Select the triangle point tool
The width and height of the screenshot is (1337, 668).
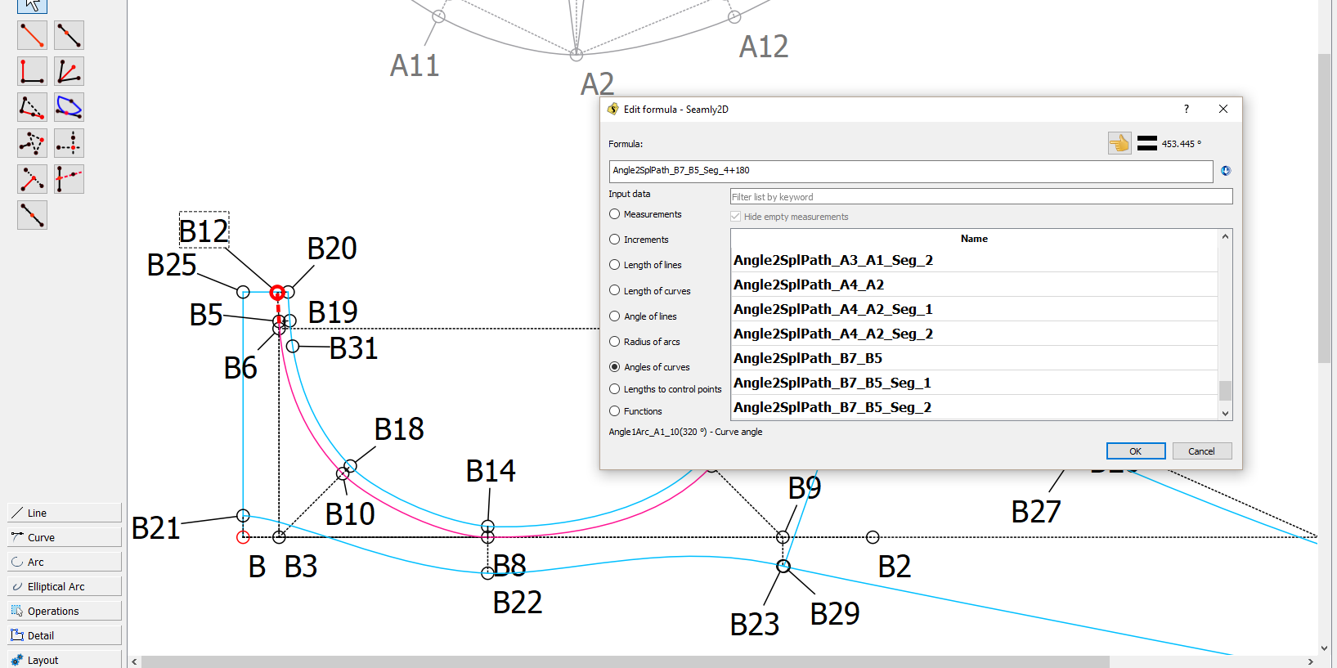(32, 143)
